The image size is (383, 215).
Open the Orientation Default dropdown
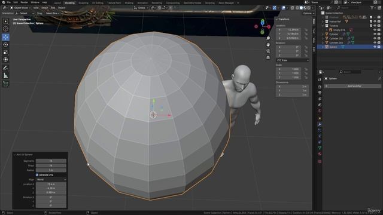click(25, 13)
